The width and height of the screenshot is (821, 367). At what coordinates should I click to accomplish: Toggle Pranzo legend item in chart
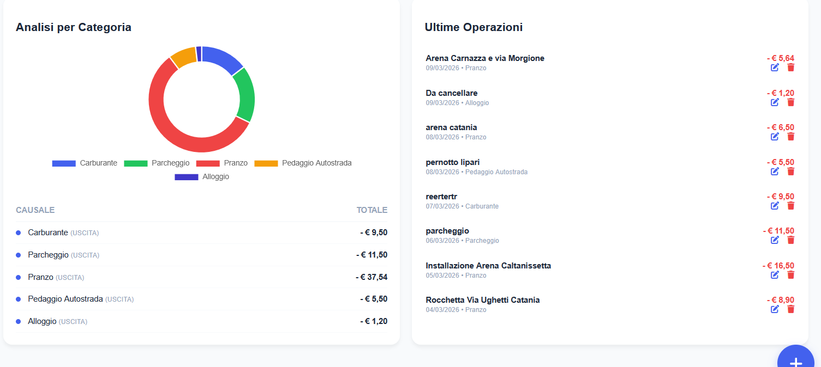pyautogui.click(x=222, y=163)
